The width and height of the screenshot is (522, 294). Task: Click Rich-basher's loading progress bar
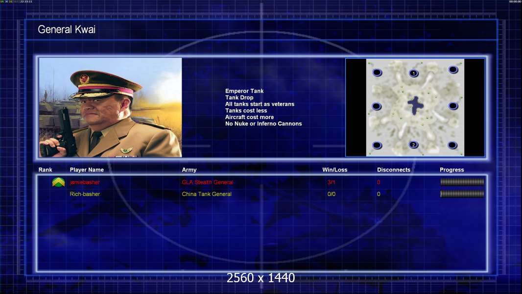[462, 194]
